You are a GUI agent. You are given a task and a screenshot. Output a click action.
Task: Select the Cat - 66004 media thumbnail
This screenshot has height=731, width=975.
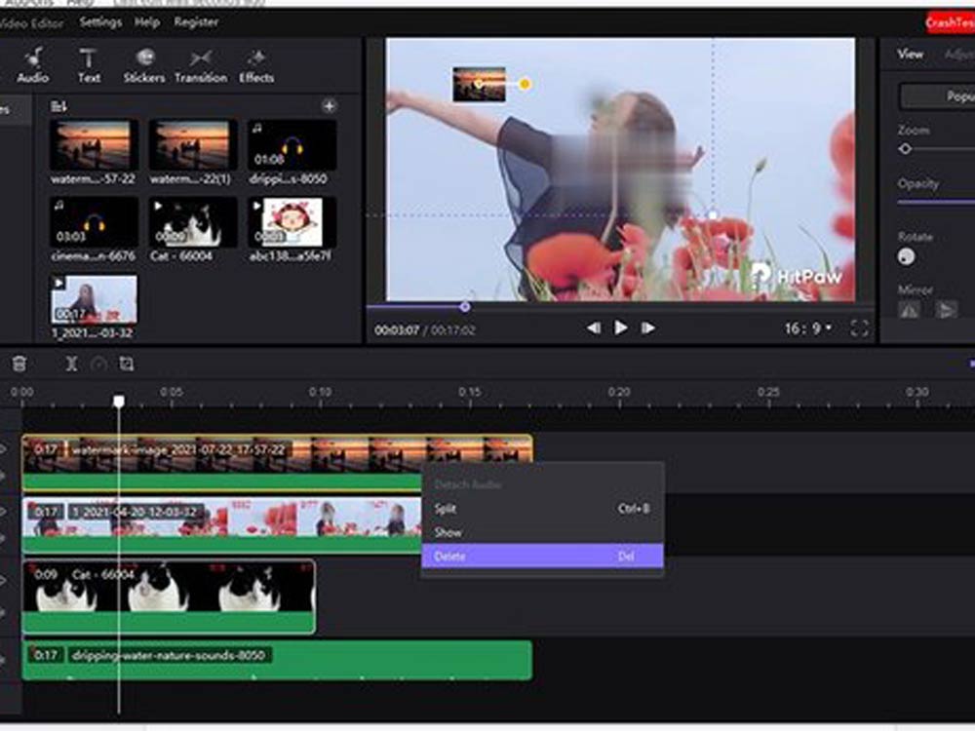point(193,222)
